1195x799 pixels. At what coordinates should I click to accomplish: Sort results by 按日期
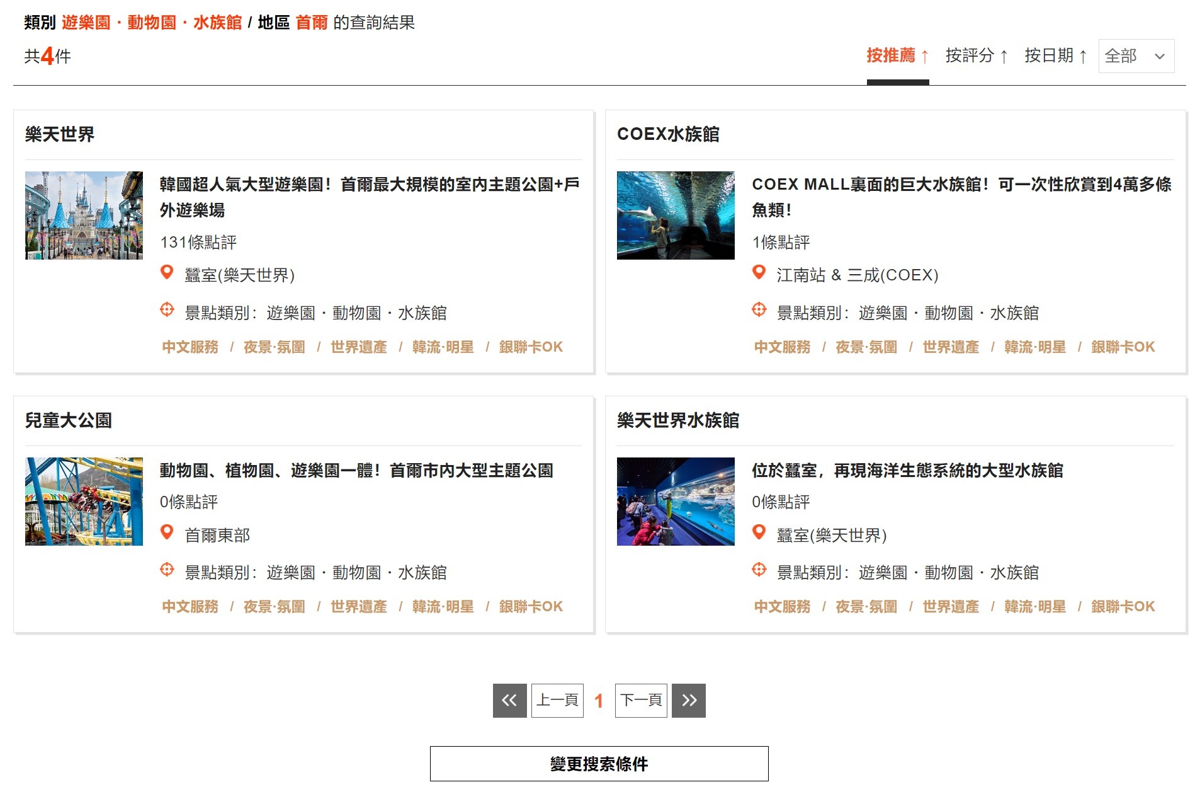point(1056,56)
